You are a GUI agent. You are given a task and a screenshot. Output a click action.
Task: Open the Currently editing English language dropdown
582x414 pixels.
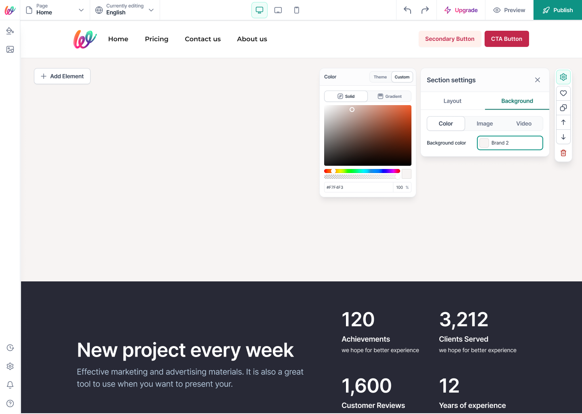tap(125, 10)
